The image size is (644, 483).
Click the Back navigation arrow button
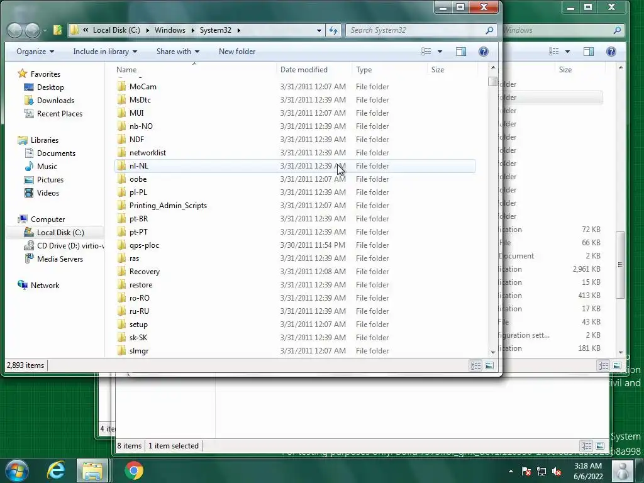point(15,30)
